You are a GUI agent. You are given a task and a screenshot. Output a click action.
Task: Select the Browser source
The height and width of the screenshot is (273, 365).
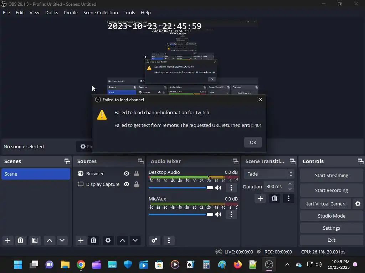95,173
